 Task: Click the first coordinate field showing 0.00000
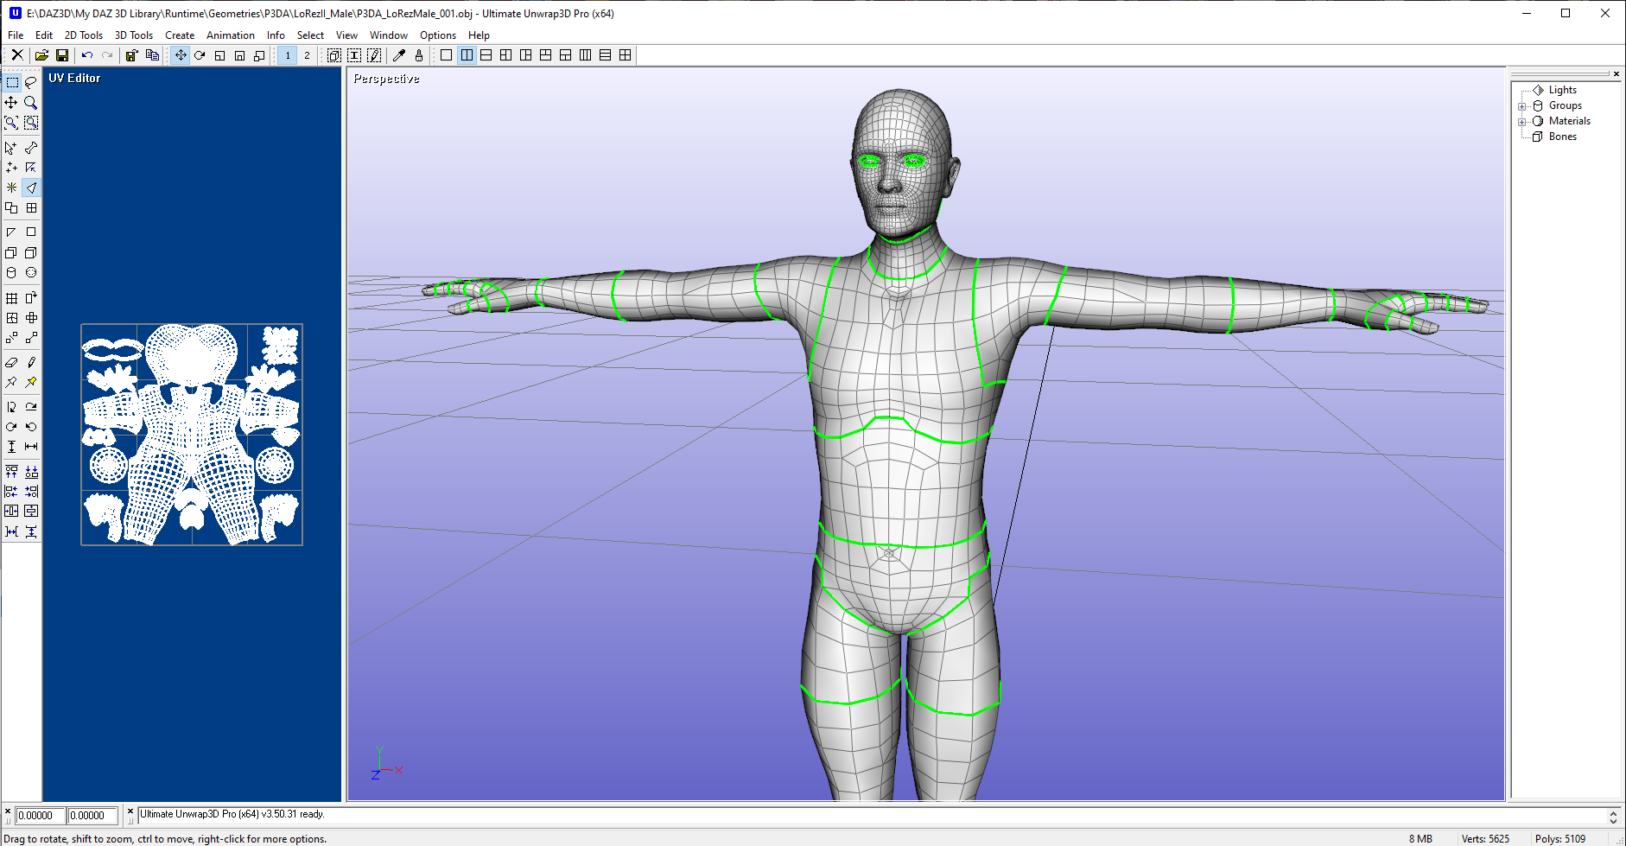point(41,816)
